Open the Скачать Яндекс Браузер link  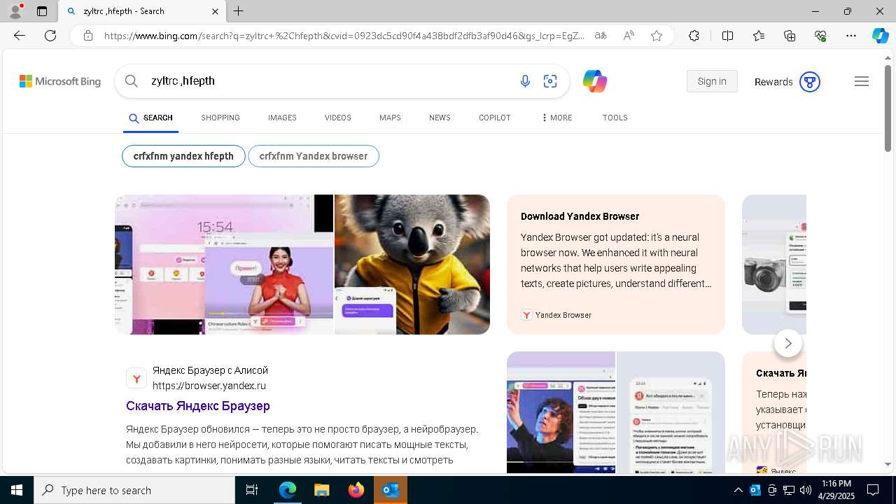(x=198, y=406)
